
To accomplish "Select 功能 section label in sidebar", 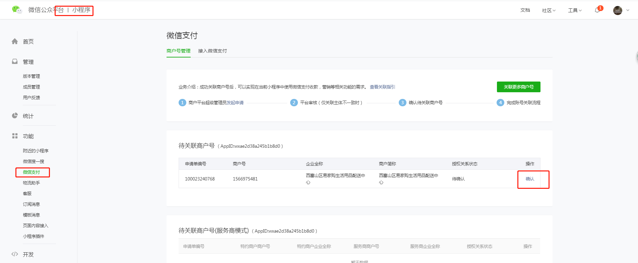I will [x=28, y=136].
